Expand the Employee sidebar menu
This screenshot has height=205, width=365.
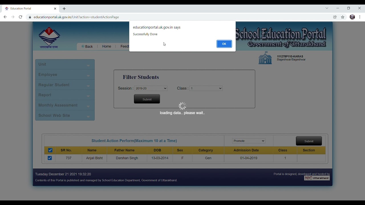[x=65, y=75]
